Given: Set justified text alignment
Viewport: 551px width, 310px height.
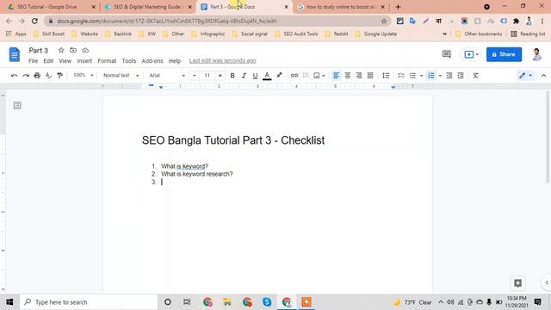Looking at the screenshot, I should pyautogui.click(x=370, y=75).
